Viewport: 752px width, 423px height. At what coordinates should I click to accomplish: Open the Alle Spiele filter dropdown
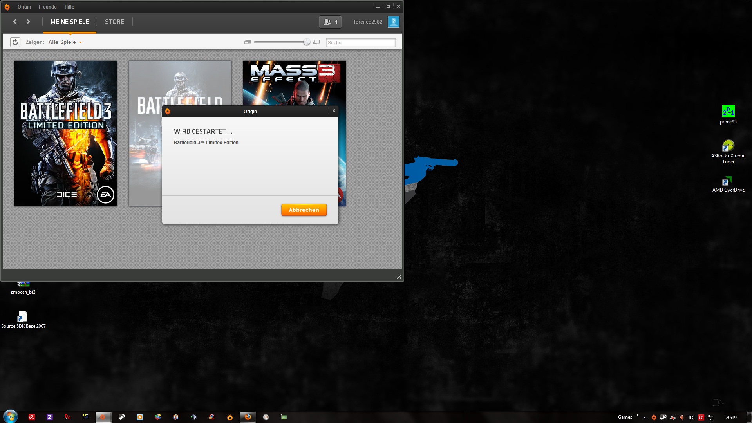[x=65, y=42]
